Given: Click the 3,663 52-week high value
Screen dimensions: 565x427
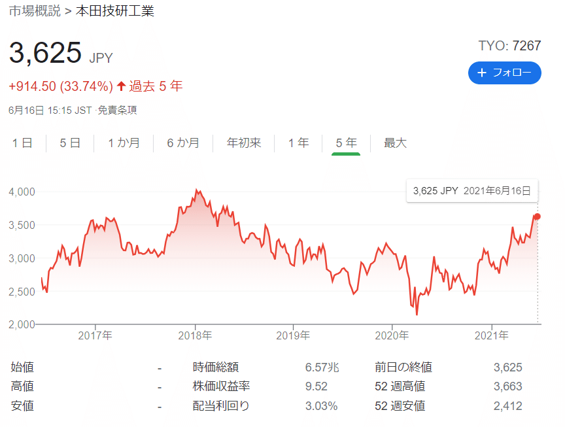Looking at the screenshot, I should tap(507, 386).
